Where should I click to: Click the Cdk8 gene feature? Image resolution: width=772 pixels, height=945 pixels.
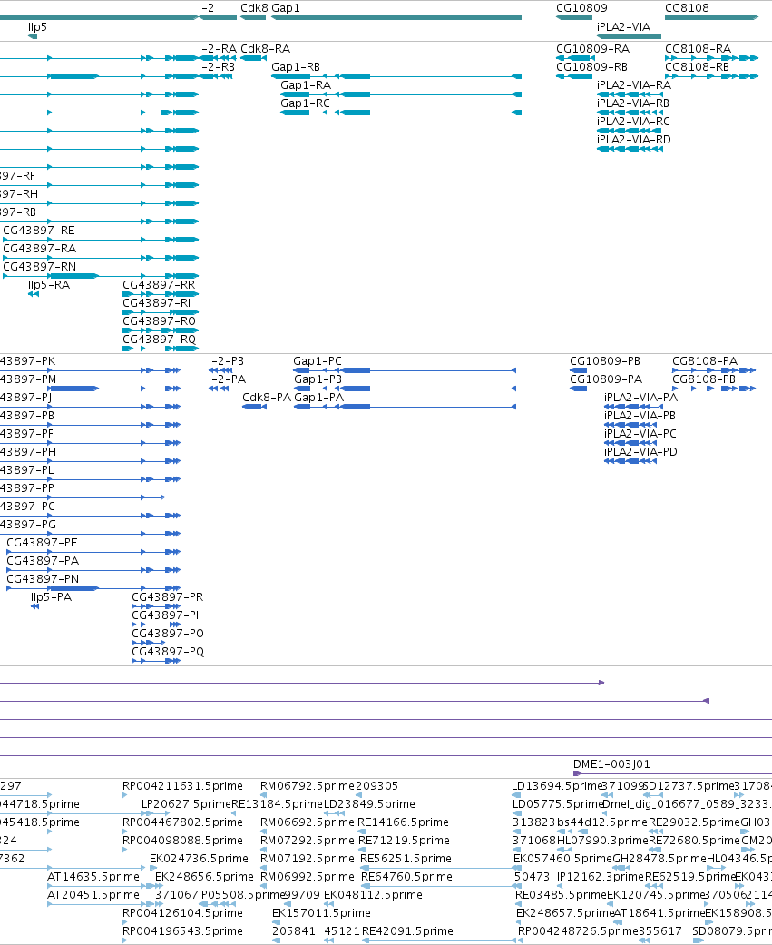click(x=253, y=17)
